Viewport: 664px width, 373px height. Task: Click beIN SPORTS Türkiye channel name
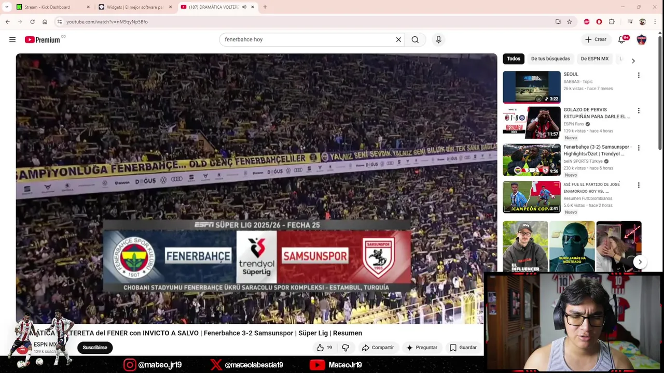[x=584, y=161]
